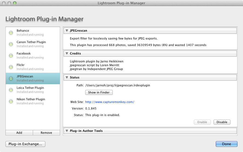Click the Leica Tether Plugin status light

(11, 90)
